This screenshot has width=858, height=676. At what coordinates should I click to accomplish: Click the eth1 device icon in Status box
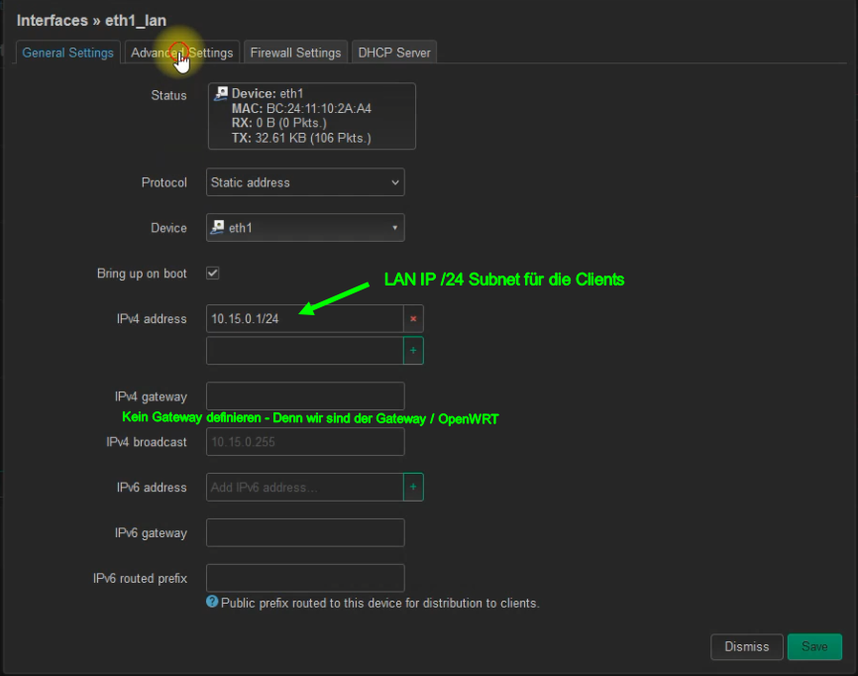pyautogui.click(x=221, y=93)
